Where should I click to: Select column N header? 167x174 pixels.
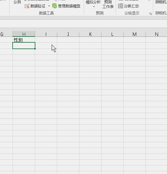click(156, 34)
